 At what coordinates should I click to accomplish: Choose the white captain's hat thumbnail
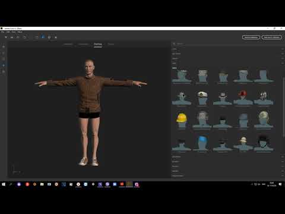click(x=202, y=97)
